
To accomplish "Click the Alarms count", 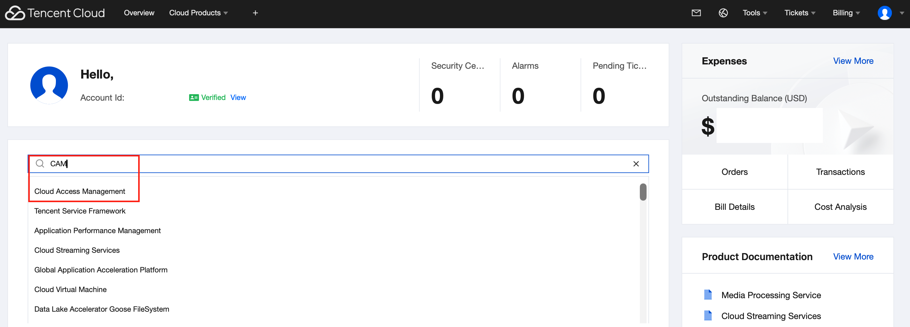I will (518, 96).
